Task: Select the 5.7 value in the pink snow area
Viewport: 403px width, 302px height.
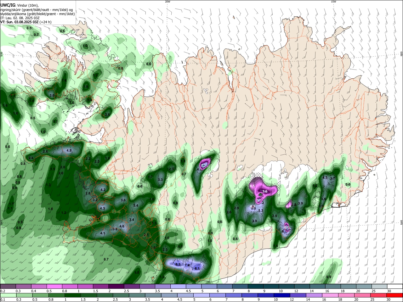Action: (x=259, y=201)
